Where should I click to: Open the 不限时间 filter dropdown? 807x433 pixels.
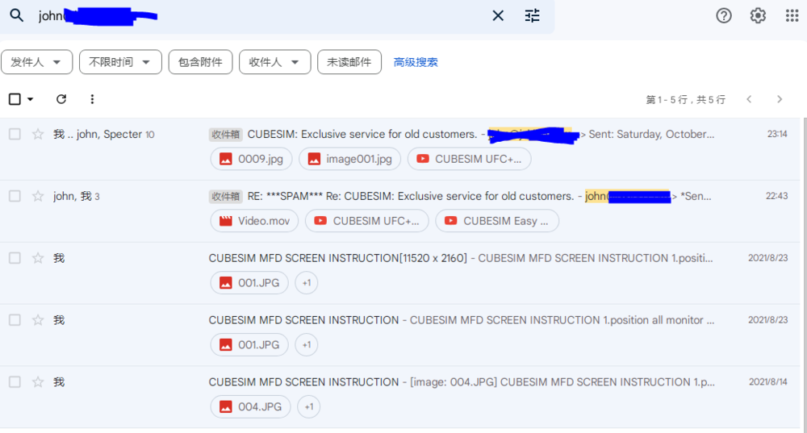tap(120, 62)
